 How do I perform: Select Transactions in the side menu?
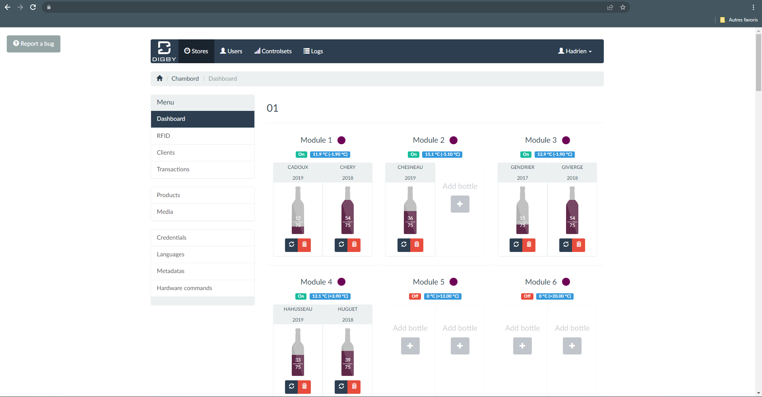point(173,169)
